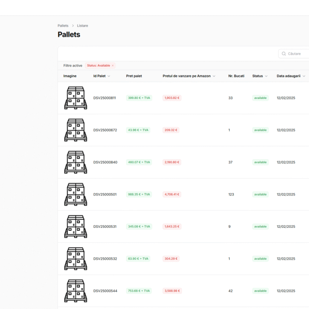Image resolution: width=309 pixels, height=309 pixels.
Task: Open pallet ID DSV25000840
Action: tap(105, 162)
